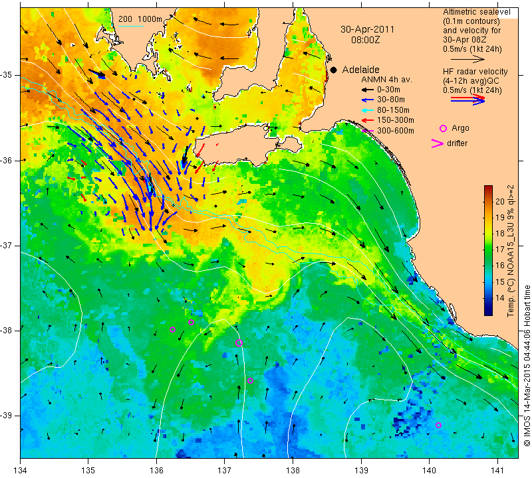
Task: Click the colorbar tick label 18
Action: [500, 234]
